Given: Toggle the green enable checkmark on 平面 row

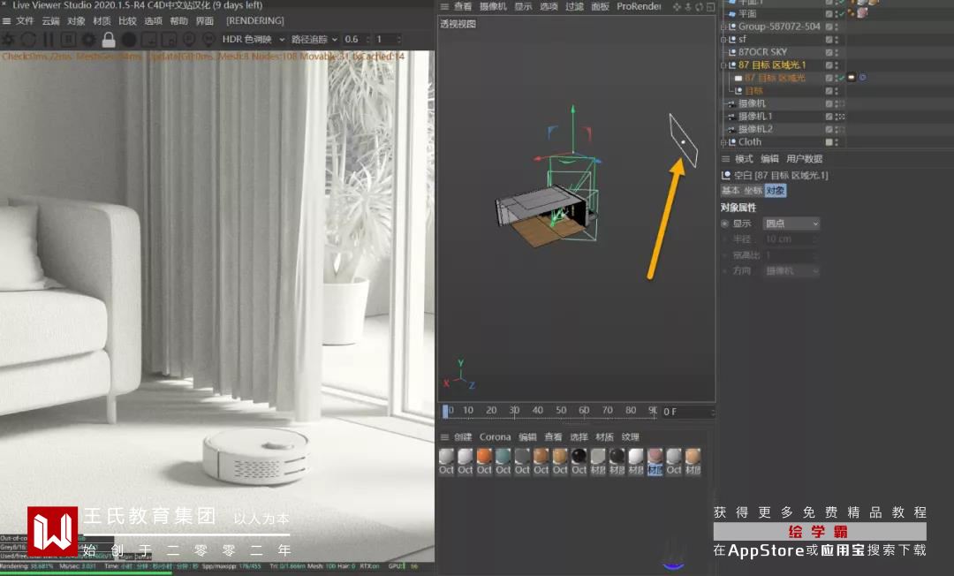Looking at the screenshot, I should 842,13.
